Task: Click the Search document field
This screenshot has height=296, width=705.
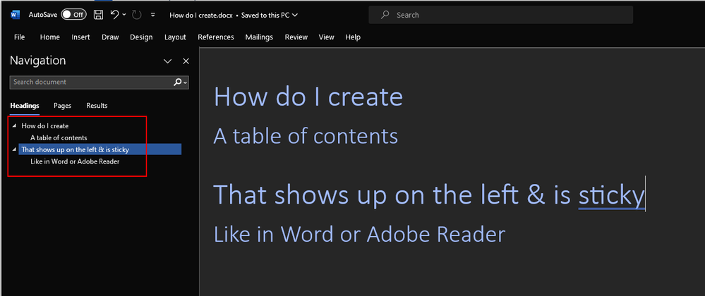Action: (91, 82)
